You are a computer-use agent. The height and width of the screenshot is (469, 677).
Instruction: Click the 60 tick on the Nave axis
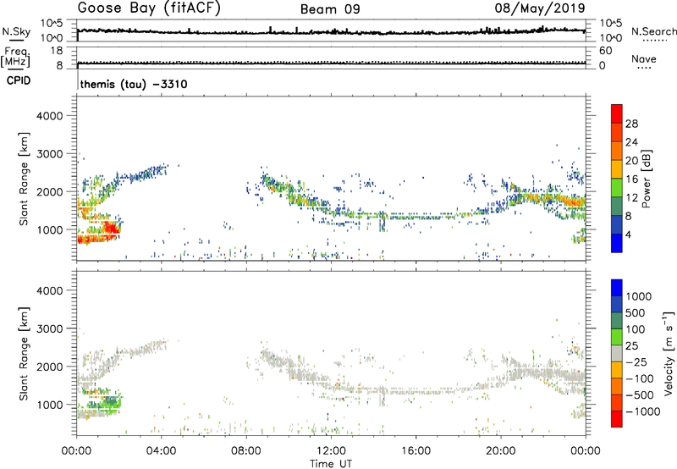click(x=606, y=51)
